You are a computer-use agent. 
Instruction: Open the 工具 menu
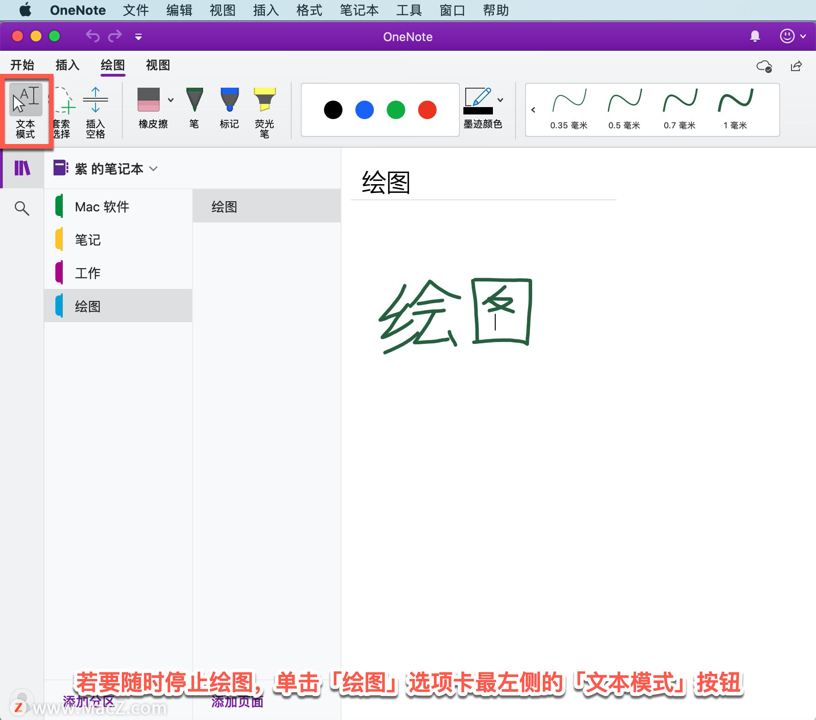pos(409,10)
